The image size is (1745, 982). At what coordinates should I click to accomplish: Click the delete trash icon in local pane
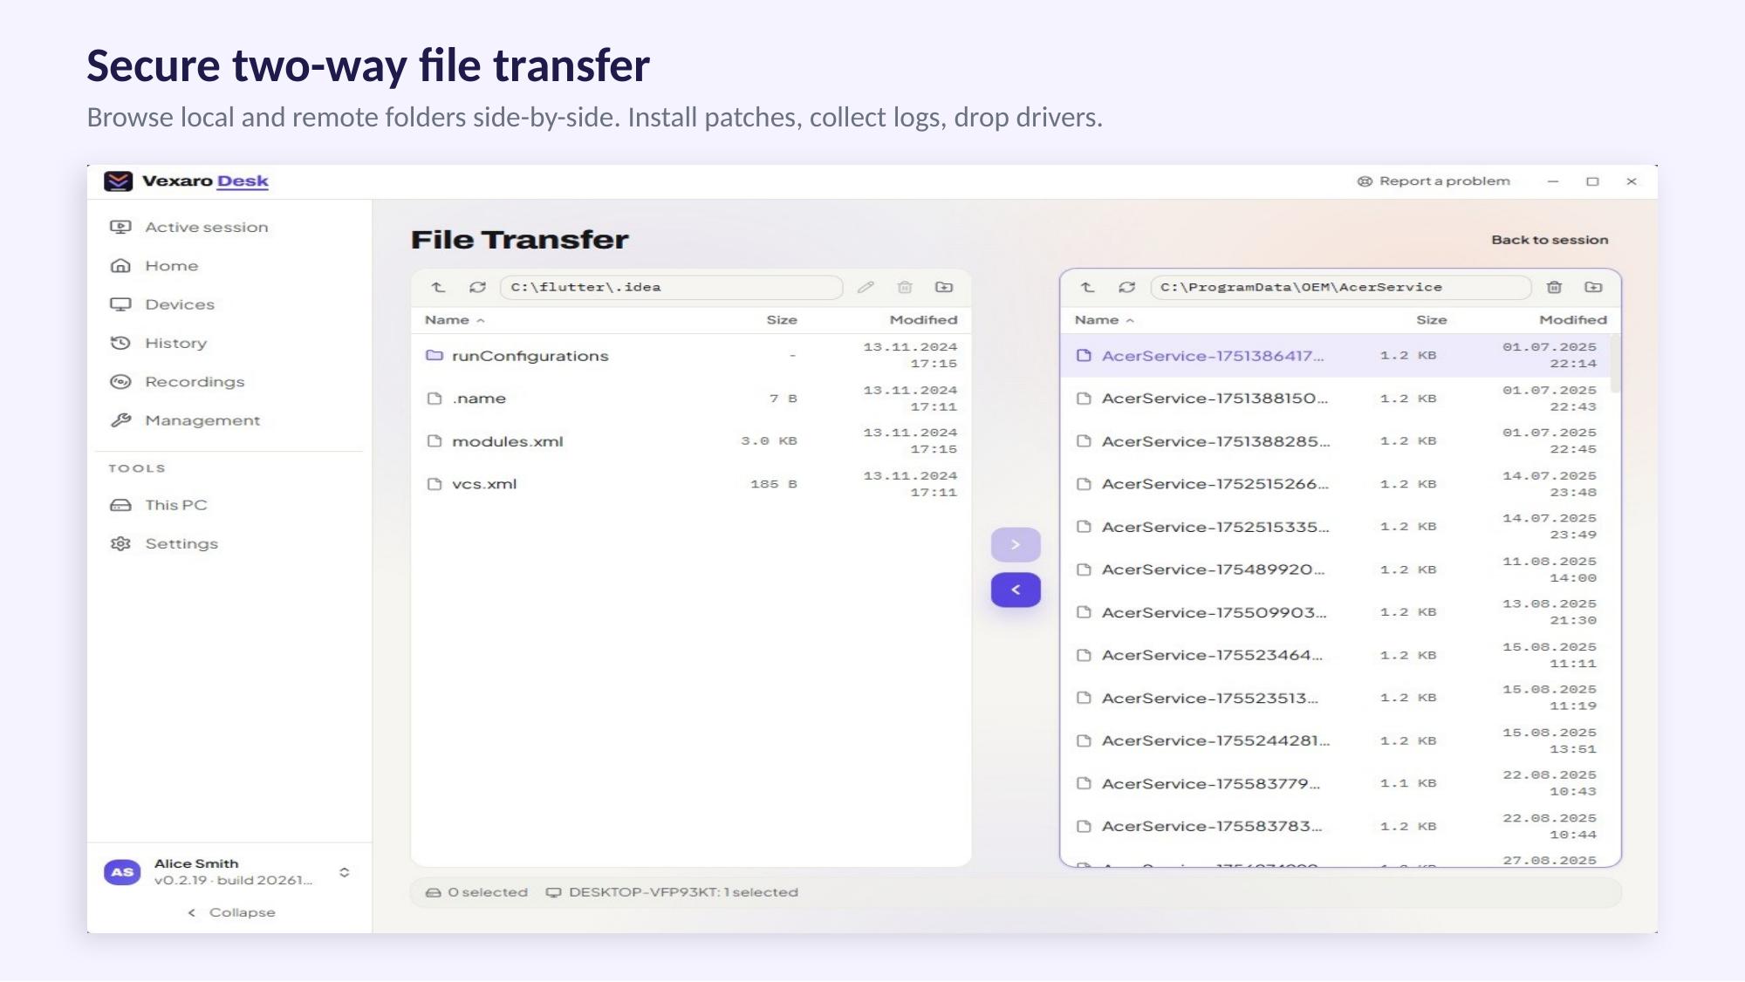tap(905, 287)
